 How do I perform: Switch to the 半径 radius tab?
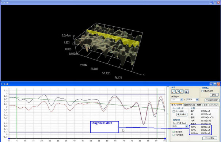[206, 105]
